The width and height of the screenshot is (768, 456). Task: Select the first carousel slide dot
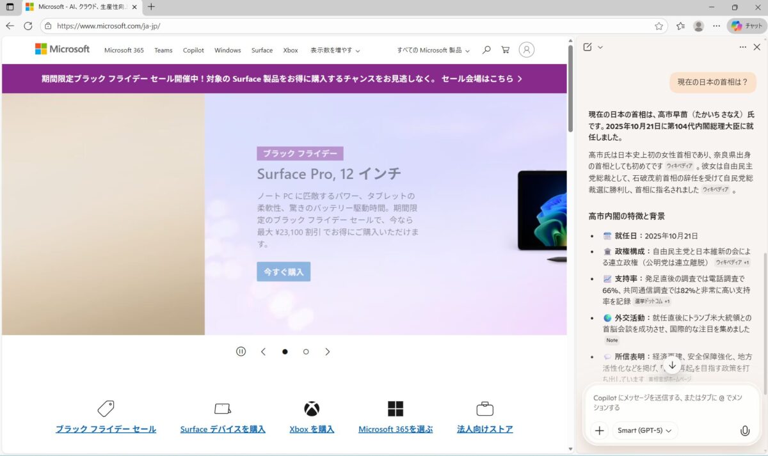[x=285, y=351]
